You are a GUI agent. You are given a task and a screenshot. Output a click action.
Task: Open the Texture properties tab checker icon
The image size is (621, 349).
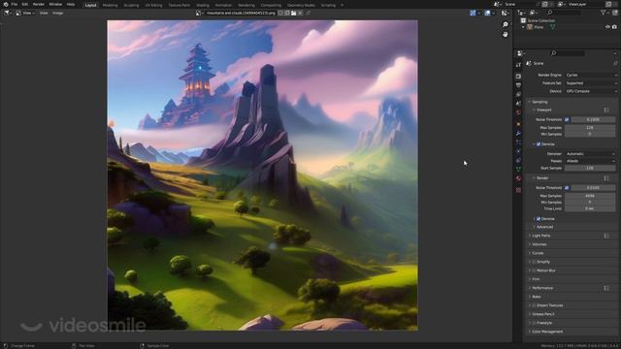click(x=518, y=190)
